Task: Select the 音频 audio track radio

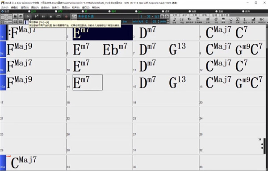Action: pyautogui.click(x=243, y=11)
